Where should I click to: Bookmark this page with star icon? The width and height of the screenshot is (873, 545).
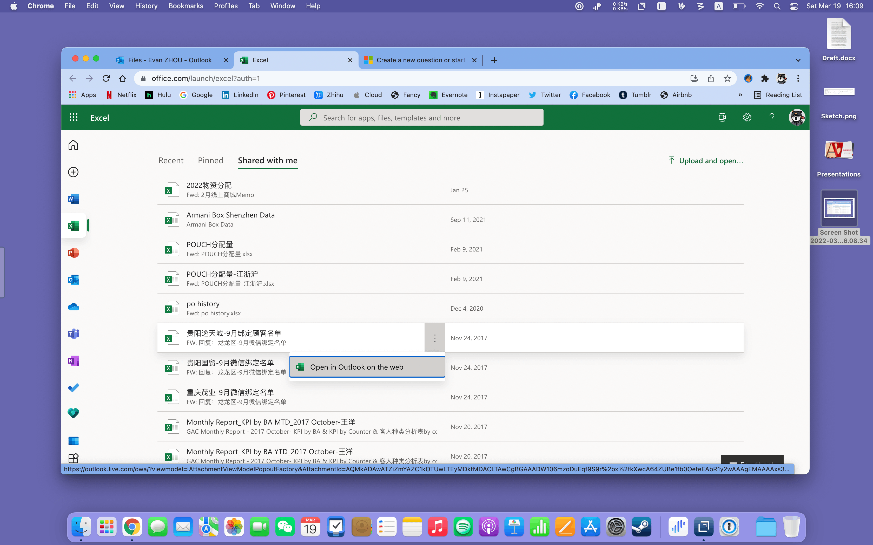727,78
